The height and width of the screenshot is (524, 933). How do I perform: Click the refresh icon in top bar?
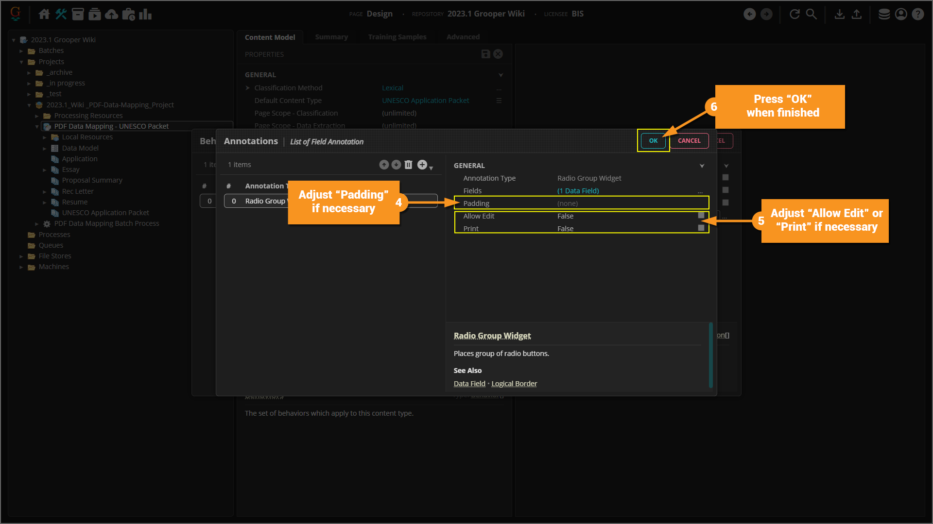(x=795, y=14)
